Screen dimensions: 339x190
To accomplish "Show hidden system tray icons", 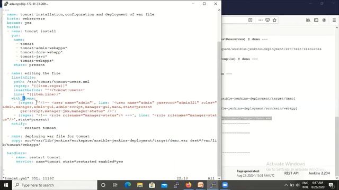I will click(286, 185).
